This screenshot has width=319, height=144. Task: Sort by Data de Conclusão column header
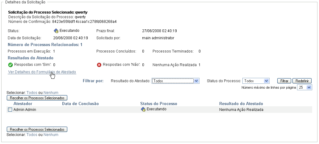point(80,104)
